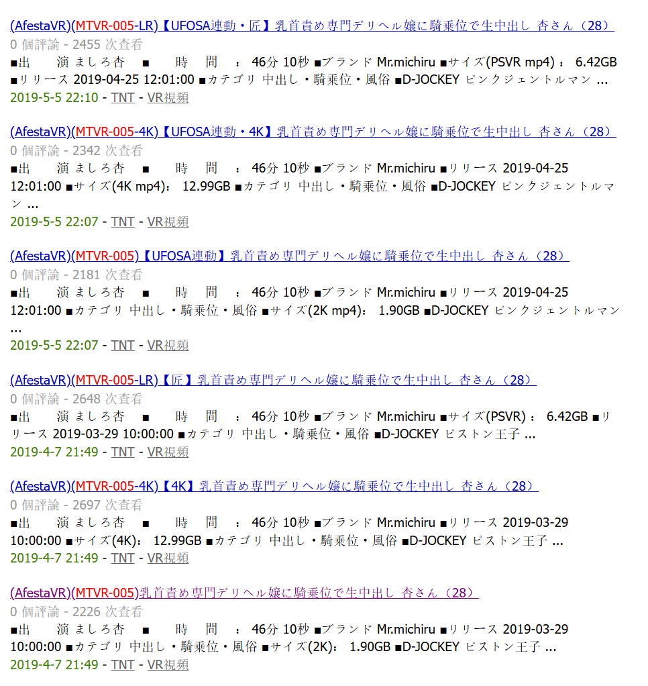This screenshot has width=648, height=686.
Task: Click date 2019-4-7 21:49 under the 2697-view result
Action: pyautogui.click(x=54, y=558)
